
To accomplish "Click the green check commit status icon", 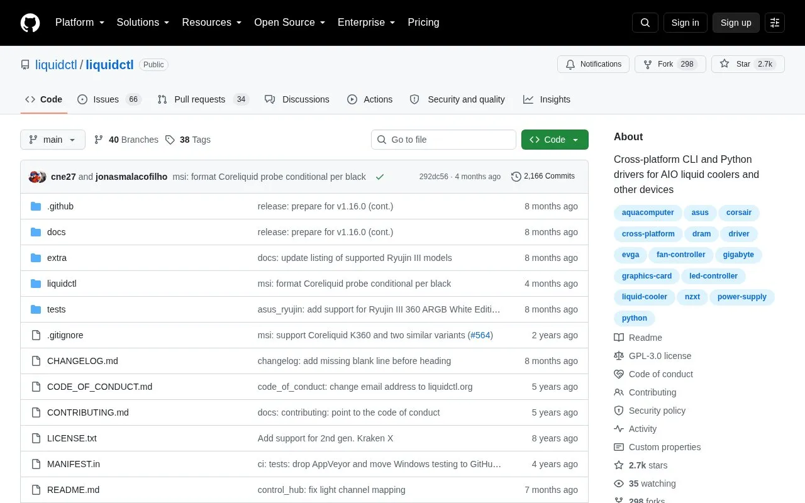I will [x=380, y=177].
